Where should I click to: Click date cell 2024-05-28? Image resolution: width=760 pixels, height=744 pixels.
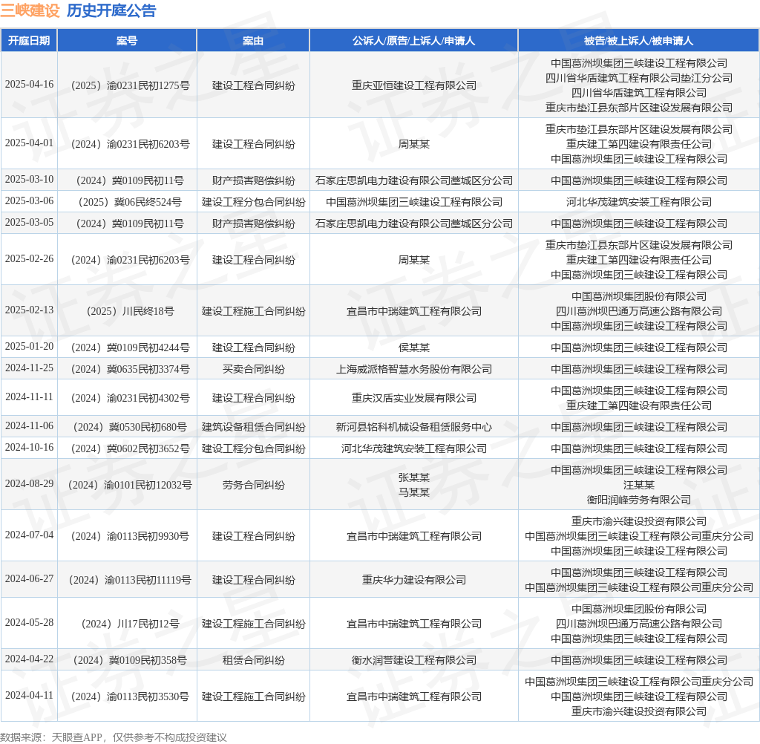click(29, 623)
